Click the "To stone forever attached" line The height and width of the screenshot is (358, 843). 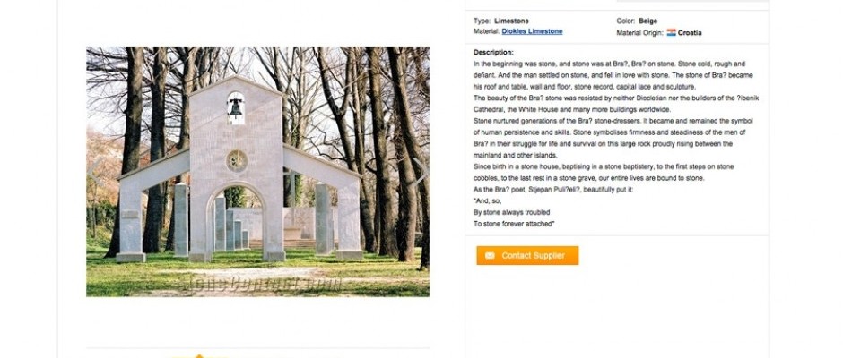coord(514,224)
